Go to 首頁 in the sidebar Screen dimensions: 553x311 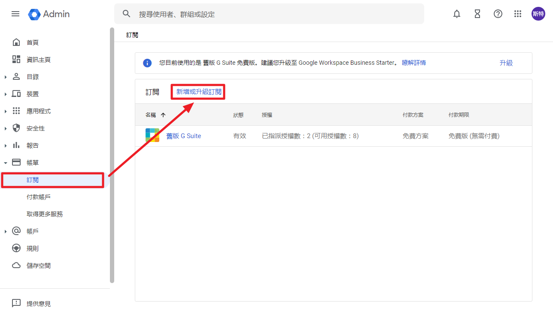pyautogui.click(x=33, y=42)
